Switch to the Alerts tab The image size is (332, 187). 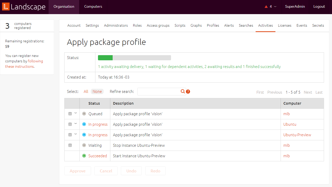point(229,25)
